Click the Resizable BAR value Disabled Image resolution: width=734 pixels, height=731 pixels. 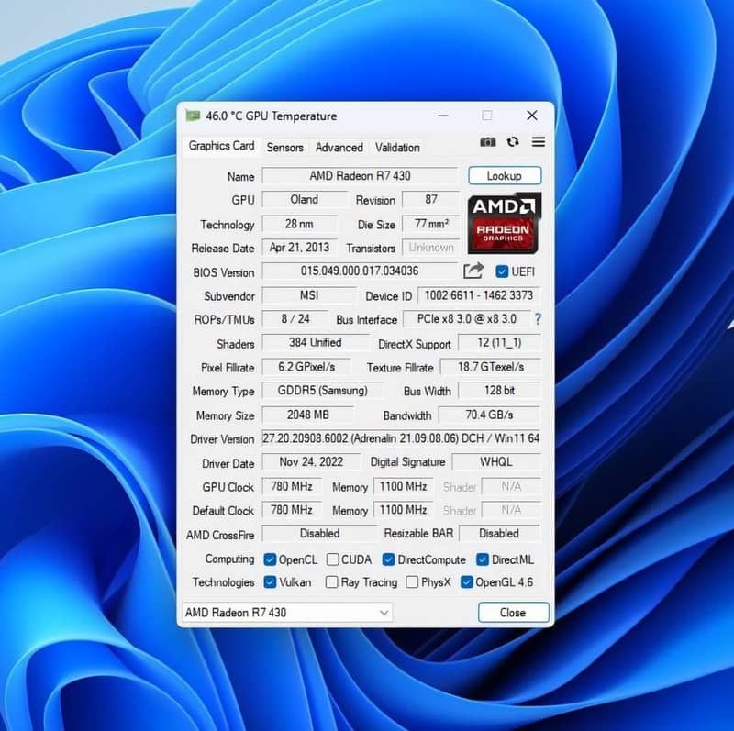tap(499, 534)
